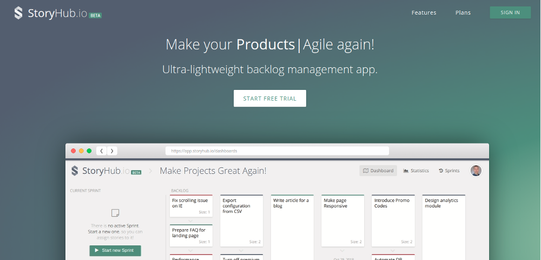Click Ultra-lightweight backlog management app subtitle
The height and width of the screenshot is (260, 541).
[270, 69]
